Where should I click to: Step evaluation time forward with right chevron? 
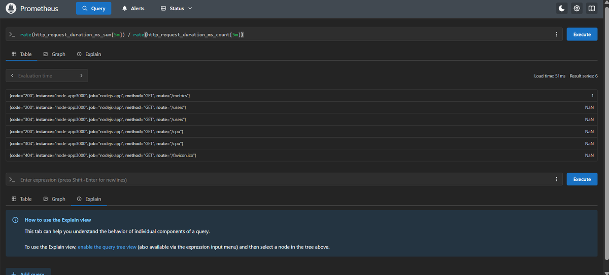(x=81, y=76)
